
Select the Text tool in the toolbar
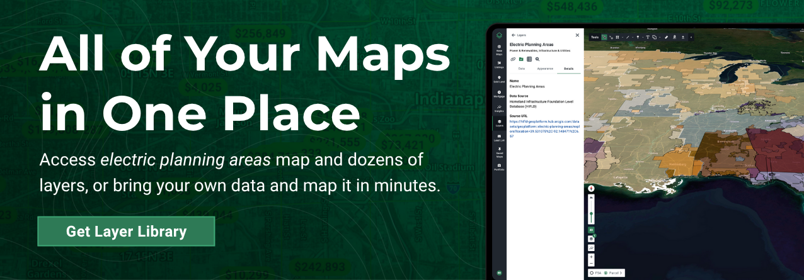(647, 37)
